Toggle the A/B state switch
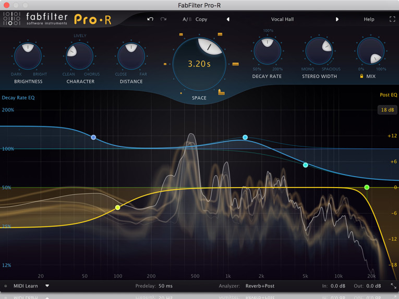This screenshot has width=399, height=299. [x=187, y=19]
